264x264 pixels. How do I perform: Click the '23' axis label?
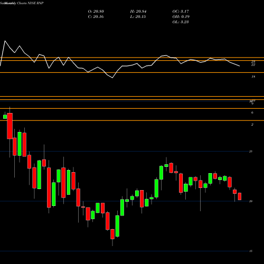click(x=253, y=62)
